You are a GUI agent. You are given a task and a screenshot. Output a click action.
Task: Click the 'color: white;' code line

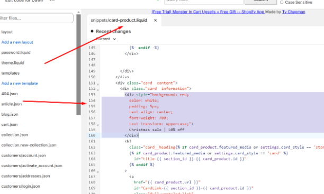pos(144,100)
